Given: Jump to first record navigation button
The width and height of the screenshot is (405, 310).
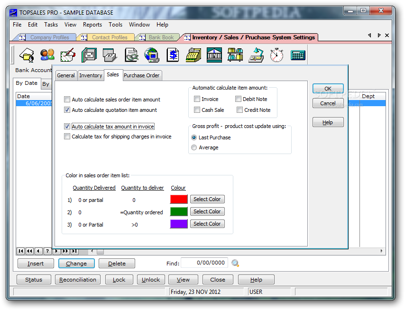Looking at the screenshot, I should pos(21,251).
